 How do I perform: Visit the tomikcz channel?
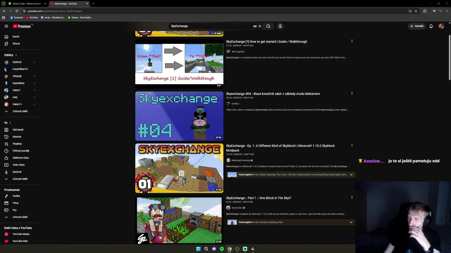point(235,104)
